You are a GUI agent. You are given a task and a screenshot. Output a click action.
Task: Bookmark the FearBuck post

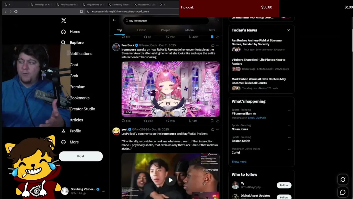pos(212,121)
